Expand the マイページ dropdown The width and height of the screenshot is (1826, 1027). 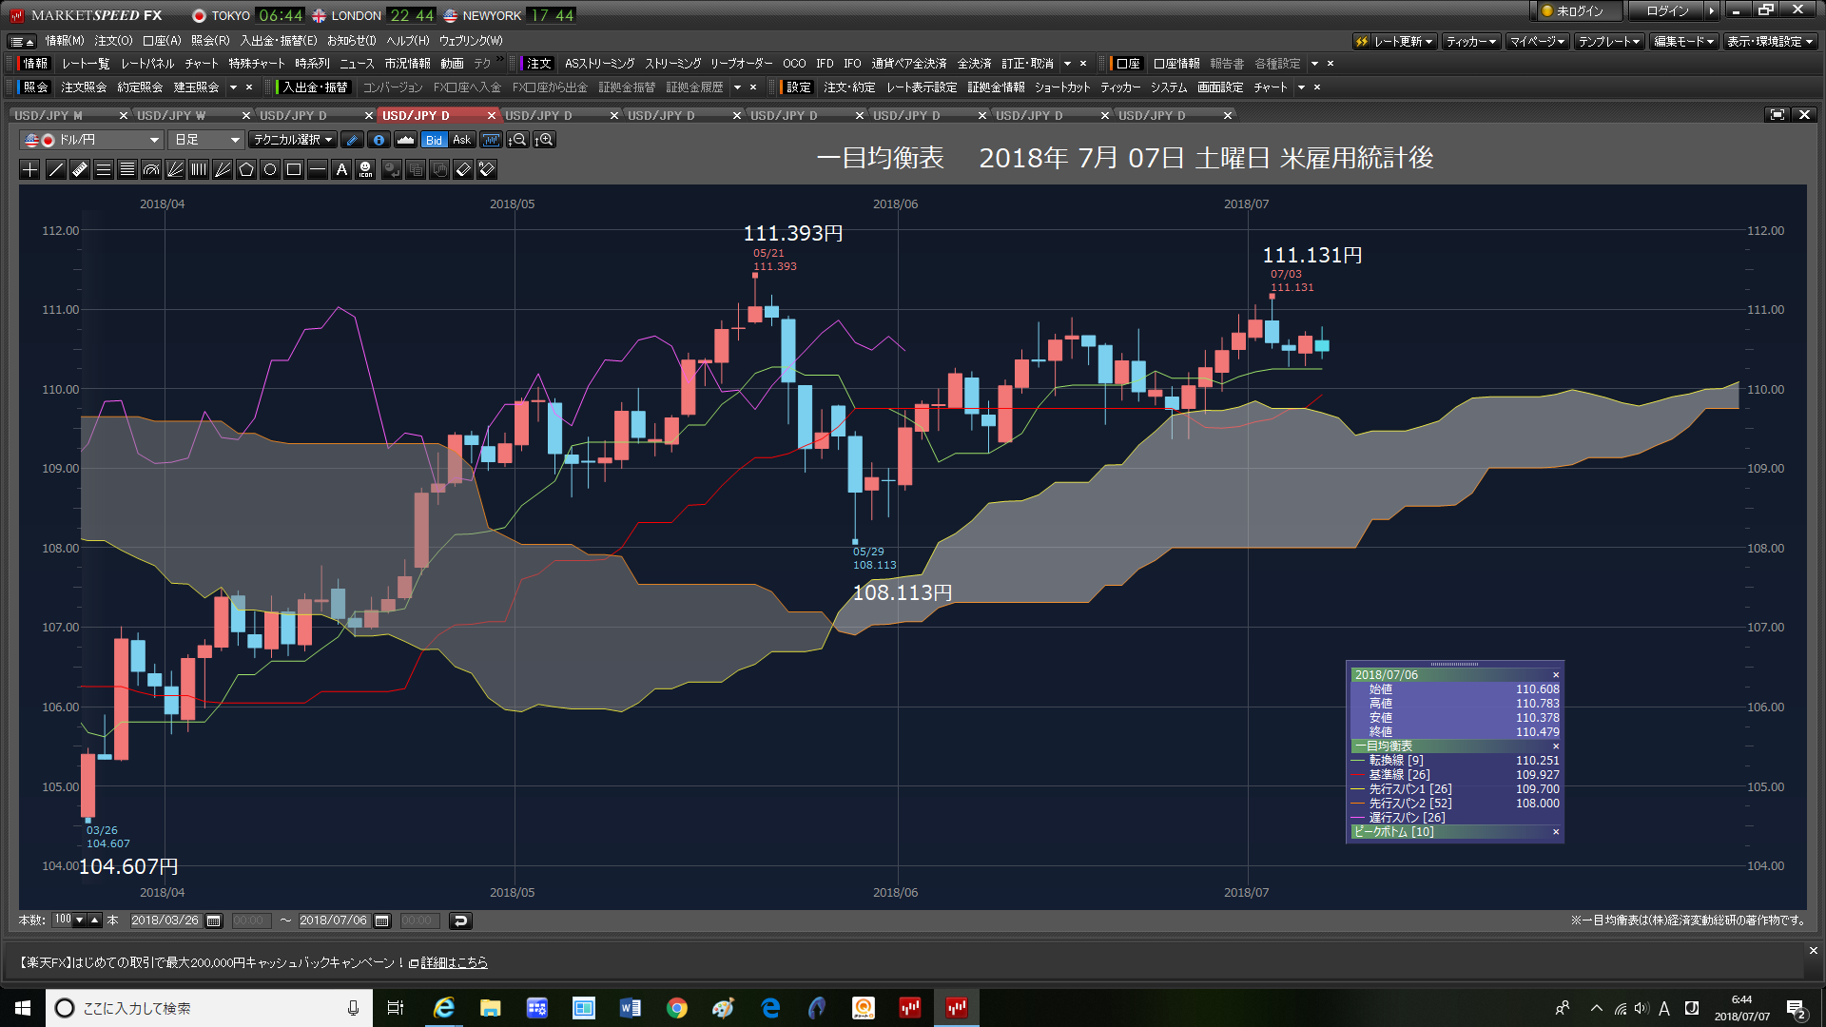[1537, 42]
